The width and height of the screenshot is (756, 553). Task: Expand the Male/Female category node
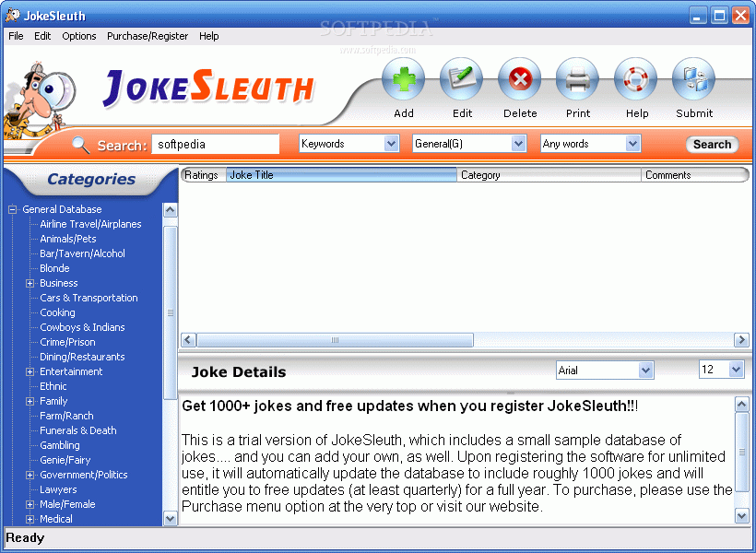point(30,504)
